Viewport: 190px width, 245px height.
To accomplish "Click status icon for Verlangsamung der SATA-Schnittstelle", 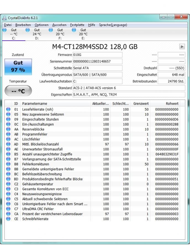I will [x=8, y=159].
